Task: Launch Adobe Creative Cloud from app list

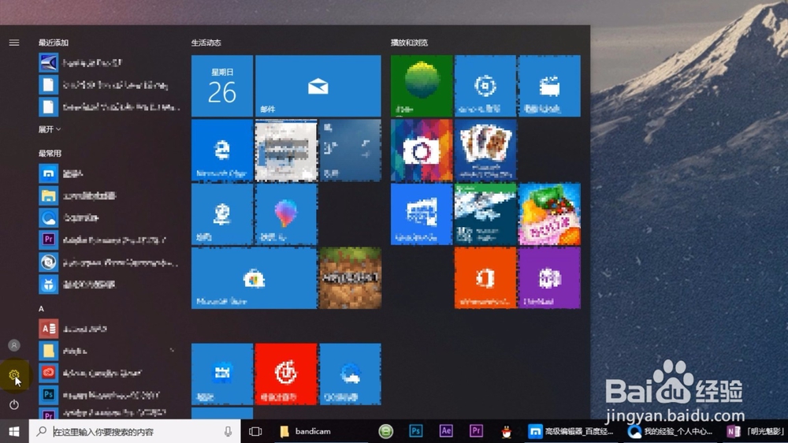Action: click(x=109, y=373)
